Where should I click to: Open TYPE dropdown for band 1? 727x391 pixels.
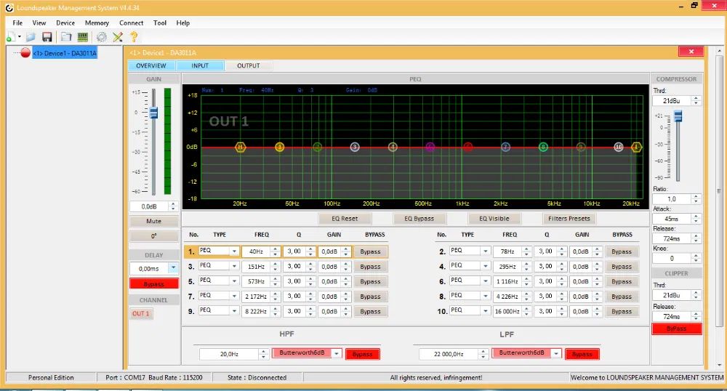(x=235, y=251)
